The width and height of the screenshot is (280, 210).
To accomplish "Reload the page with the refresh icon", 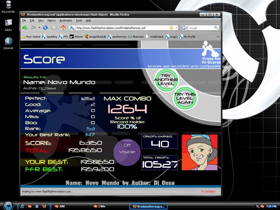I will click(45, 28).
